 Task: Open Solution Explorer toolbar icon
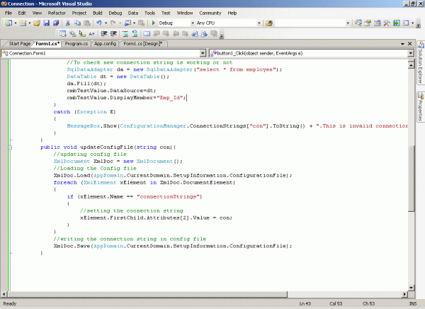pos(358,23)
